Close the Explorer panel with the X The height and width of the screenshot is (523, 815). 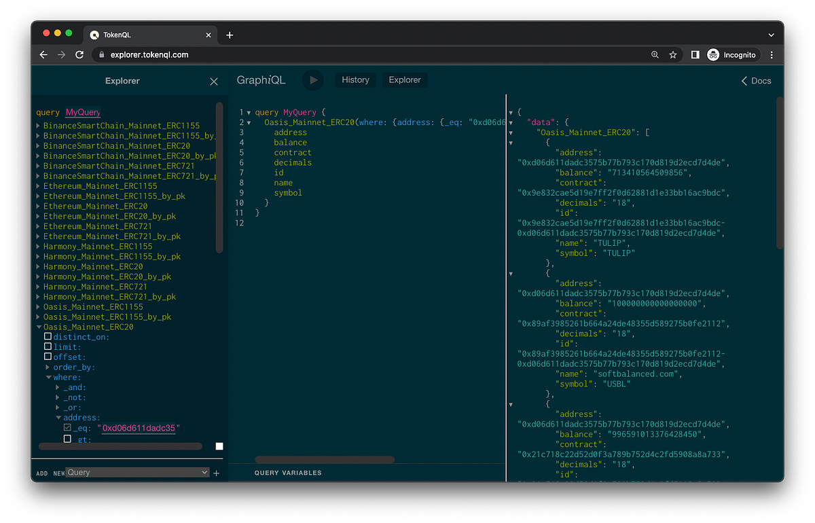[x=214, y=82]
